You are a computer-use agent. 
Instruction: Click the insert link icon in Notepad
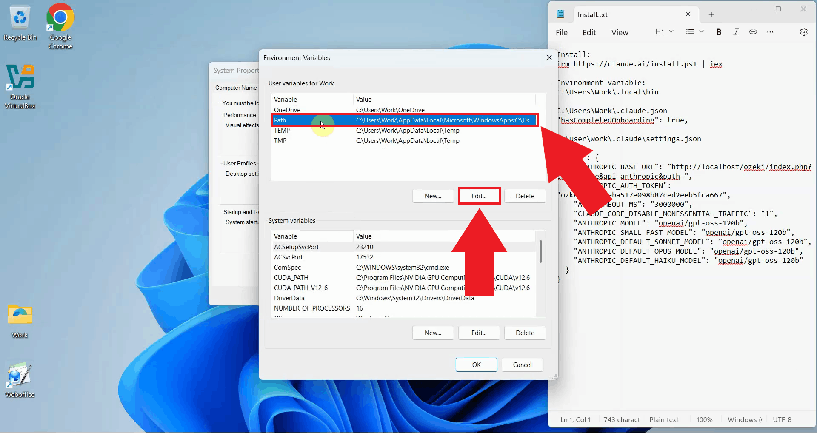pos(753,32)
